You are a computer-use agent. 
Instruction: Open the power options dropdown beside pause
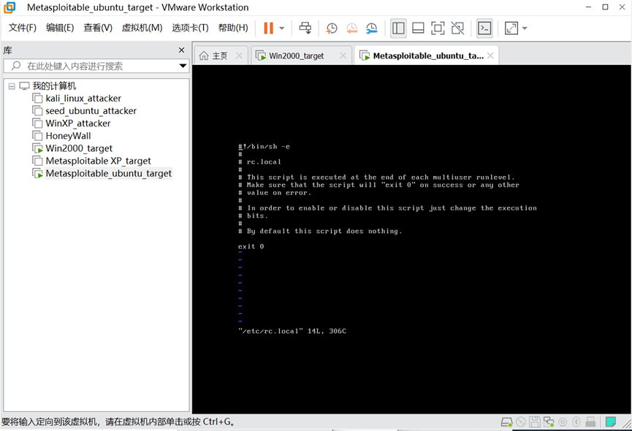(x=282, y=28)
